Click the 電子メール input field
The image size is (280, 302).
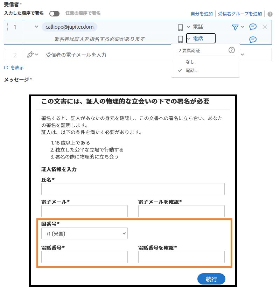(84, 211)
